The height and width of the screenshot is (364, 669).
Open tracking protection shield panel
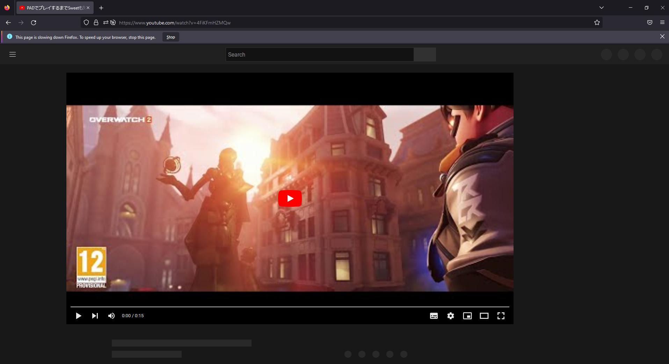tap(86, 22)
